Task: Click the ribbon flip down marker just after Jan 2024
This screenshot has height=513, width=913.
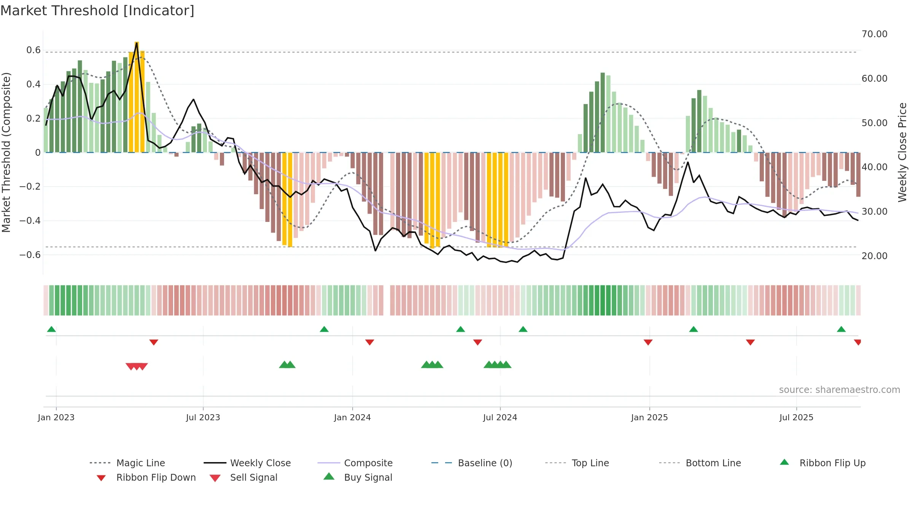Action: (x=370, y=342)
